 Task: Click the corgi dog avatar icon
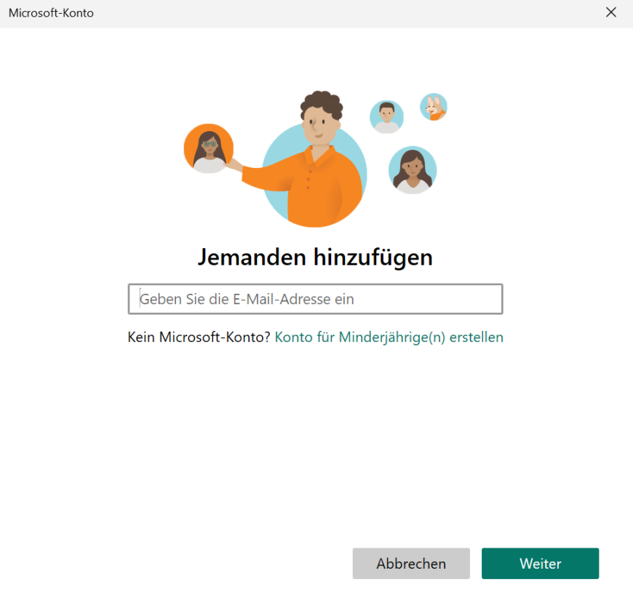(434, 107)
